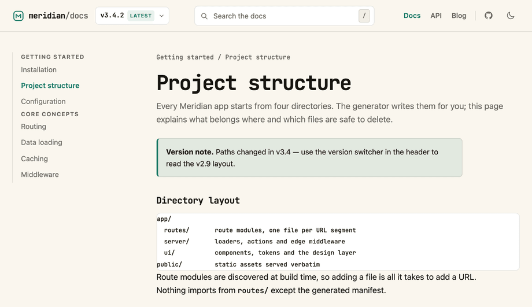
Task: Click the Project structure breadcrumb
Action: (257, 57)
